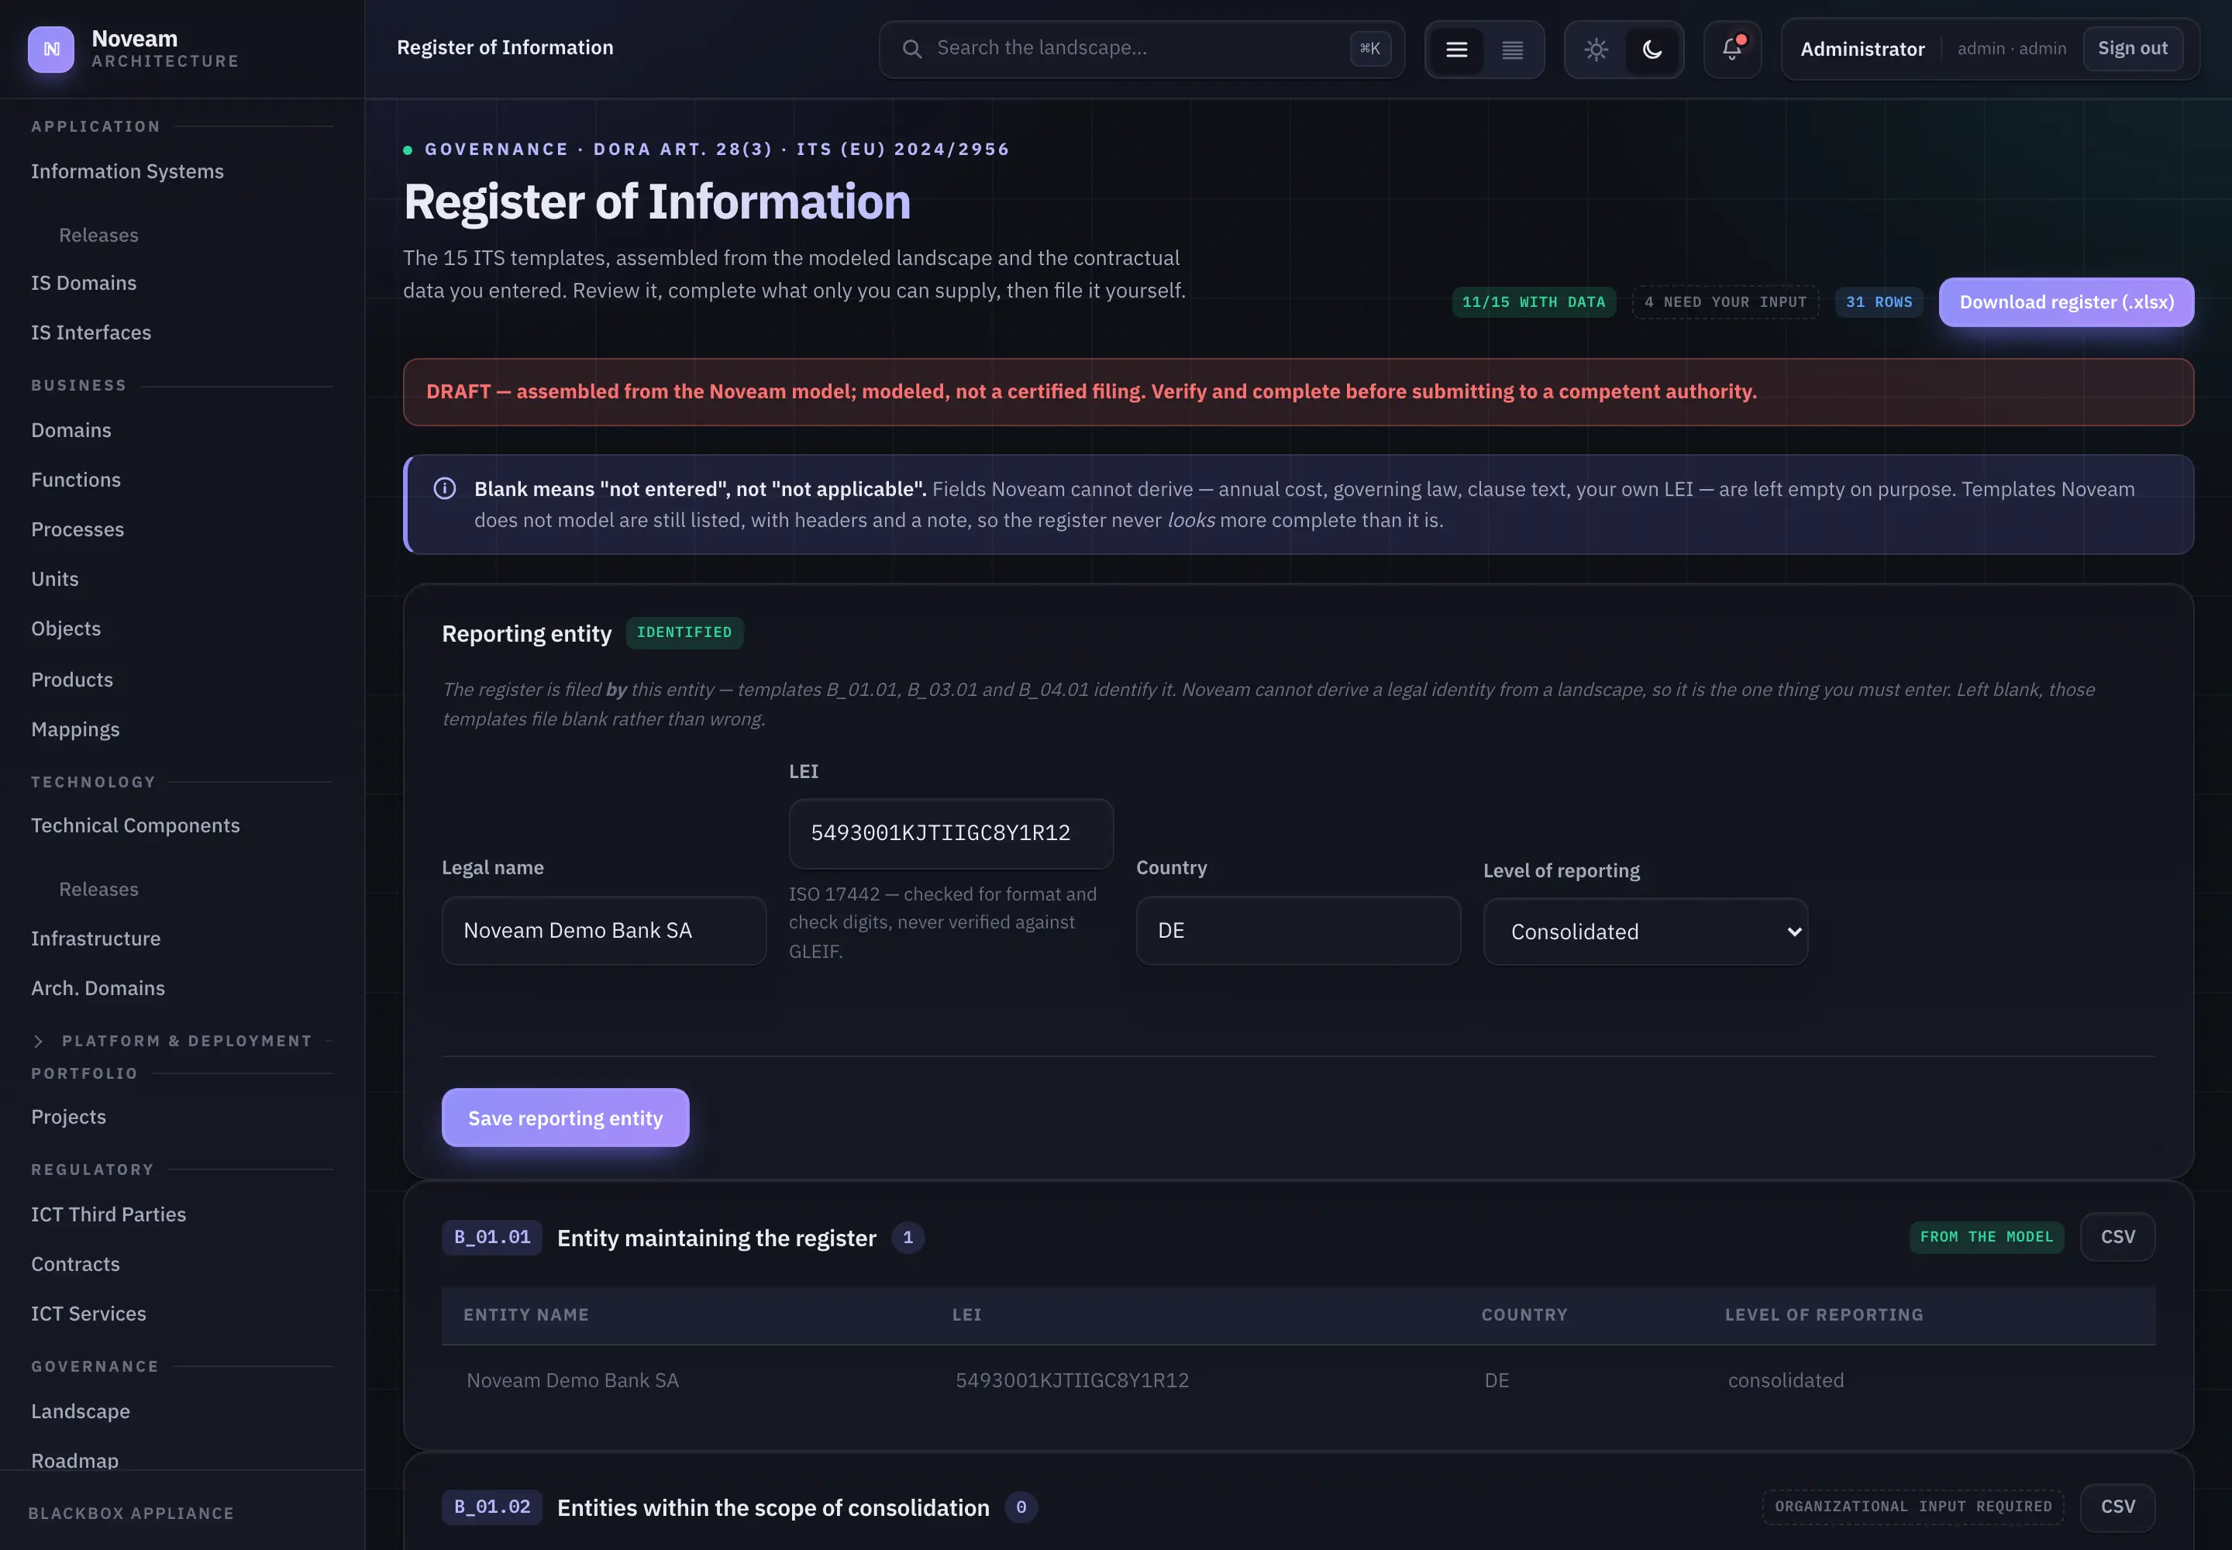Click the FROM THE MODEL badge

point(1986,1236)
